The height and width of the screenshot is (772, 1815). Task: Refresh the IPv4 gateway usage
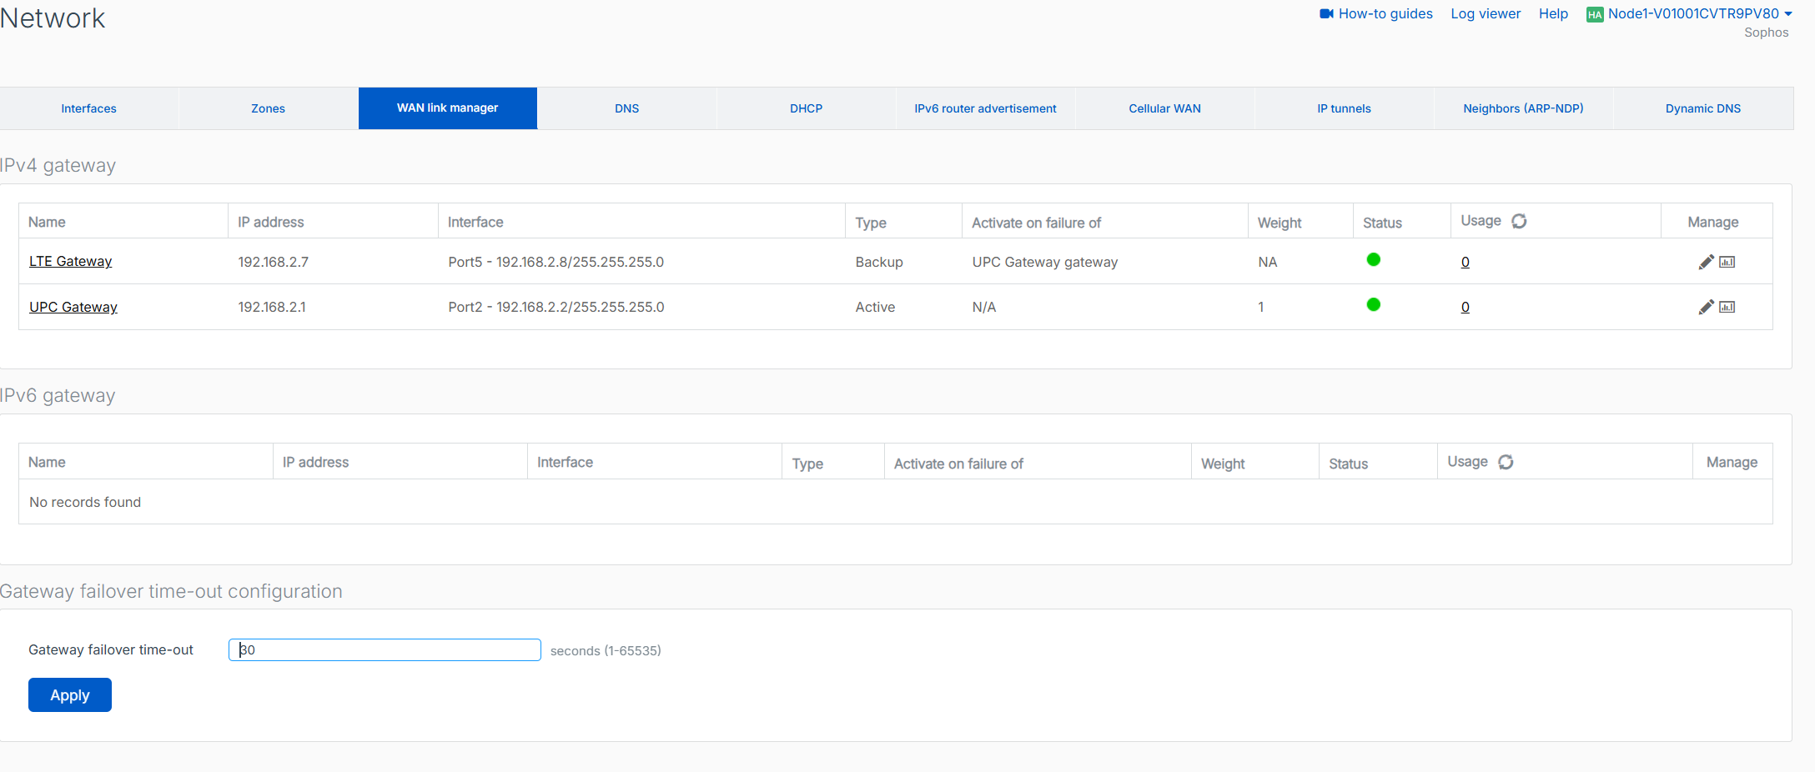tap(1519, 221)
